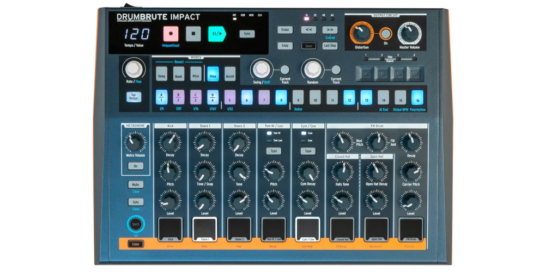Select Ptrn mode
Viewport: 545px width, 272px height.
(x=196, y=73)
